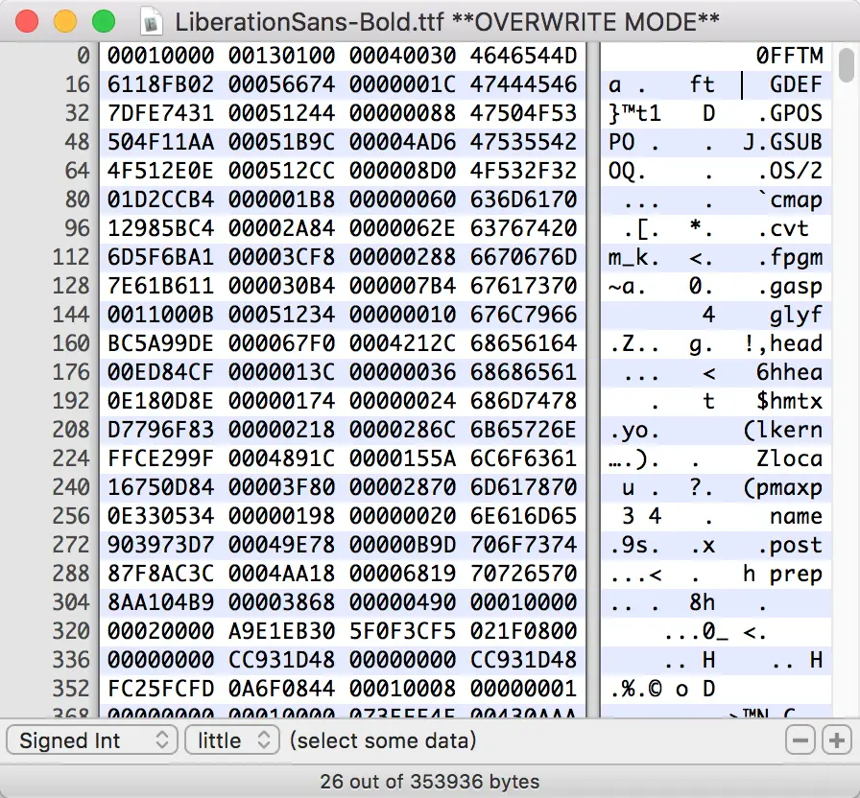Click hex group 47535542 at offset 48
This screenshot has height=798, width=860.
tap(524, 142)
